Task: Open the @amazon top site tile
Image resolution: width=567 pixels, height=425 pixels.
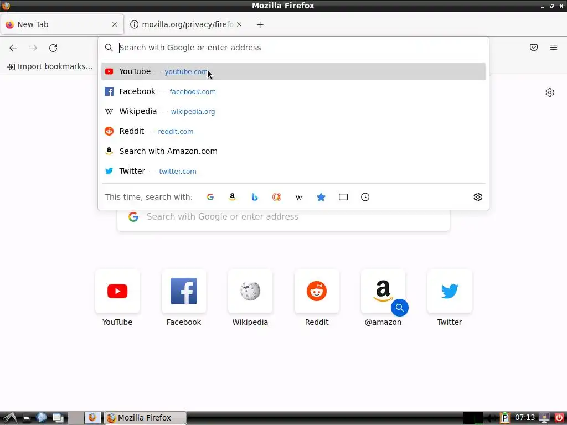Action: [x=383, y=291]
